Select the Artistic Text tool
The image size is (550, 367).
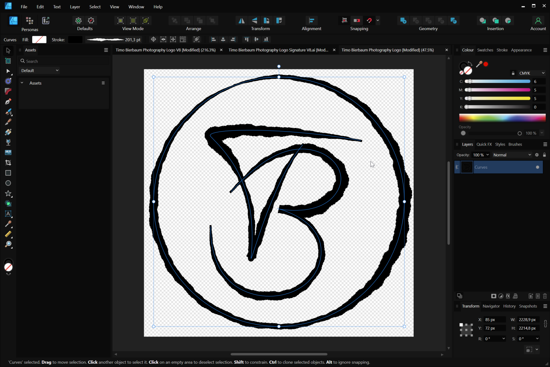pyautogui.click(x=8, y=214)
